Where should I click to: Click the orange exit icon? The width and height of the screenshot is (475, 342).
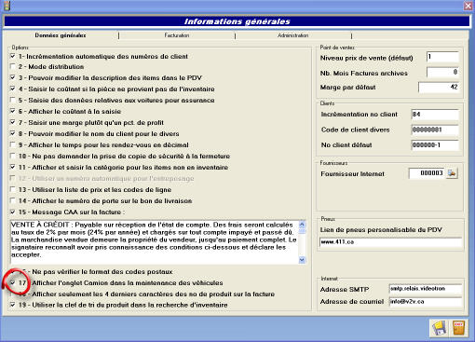point(458,328)
